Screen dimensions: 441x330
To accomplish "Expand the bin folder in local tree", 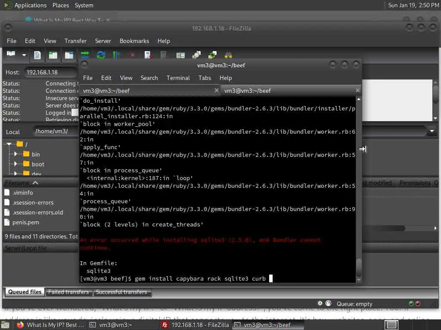I will [x=16, y=154].
